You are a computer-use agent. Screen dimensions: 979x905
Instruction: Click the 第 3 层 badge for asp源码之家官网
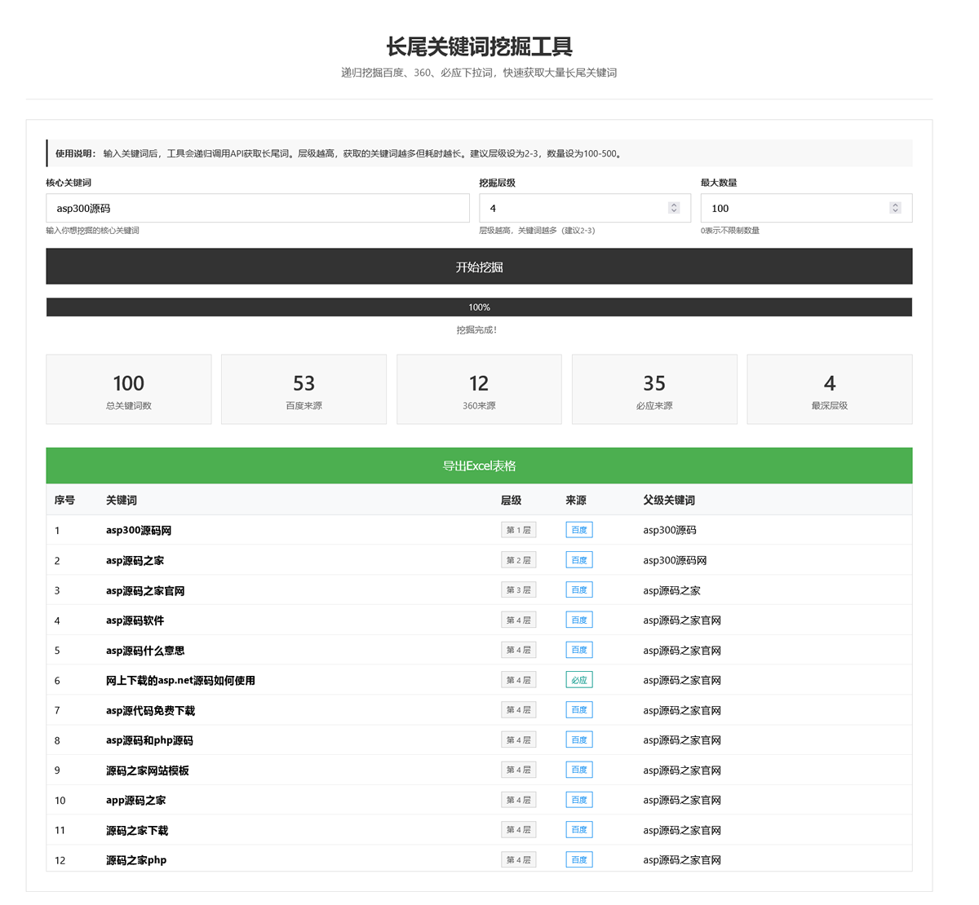point(519,589)
